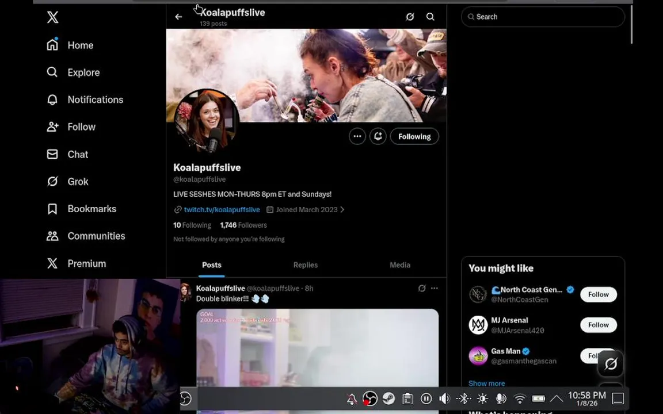Click the pause media tray icon
This screenshot has width=663, height=414.
coord(426,398)
